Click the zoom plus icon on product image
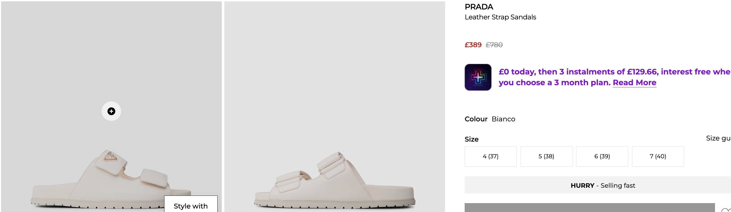This screenshot has height=212, width=731. pyautogui.click(x=111, y=111)
